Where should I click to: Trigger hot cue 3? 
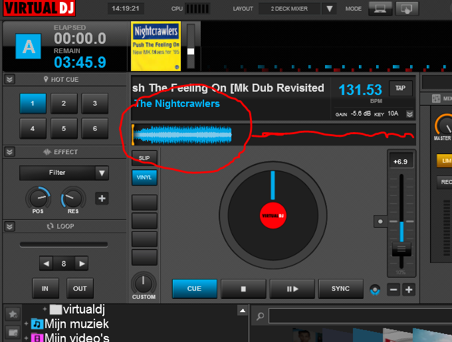point(95,104)
